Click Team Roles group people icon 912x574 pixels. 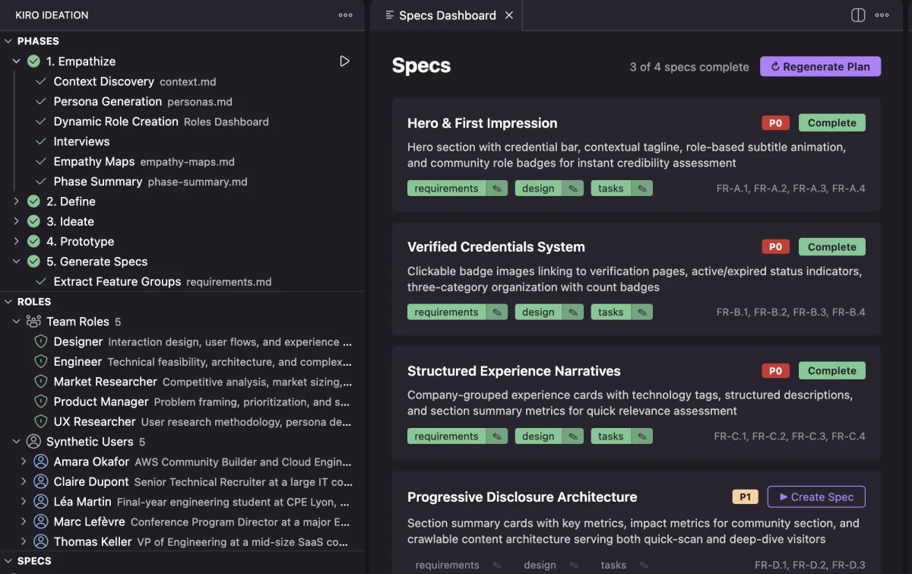(x=33, y=322)
